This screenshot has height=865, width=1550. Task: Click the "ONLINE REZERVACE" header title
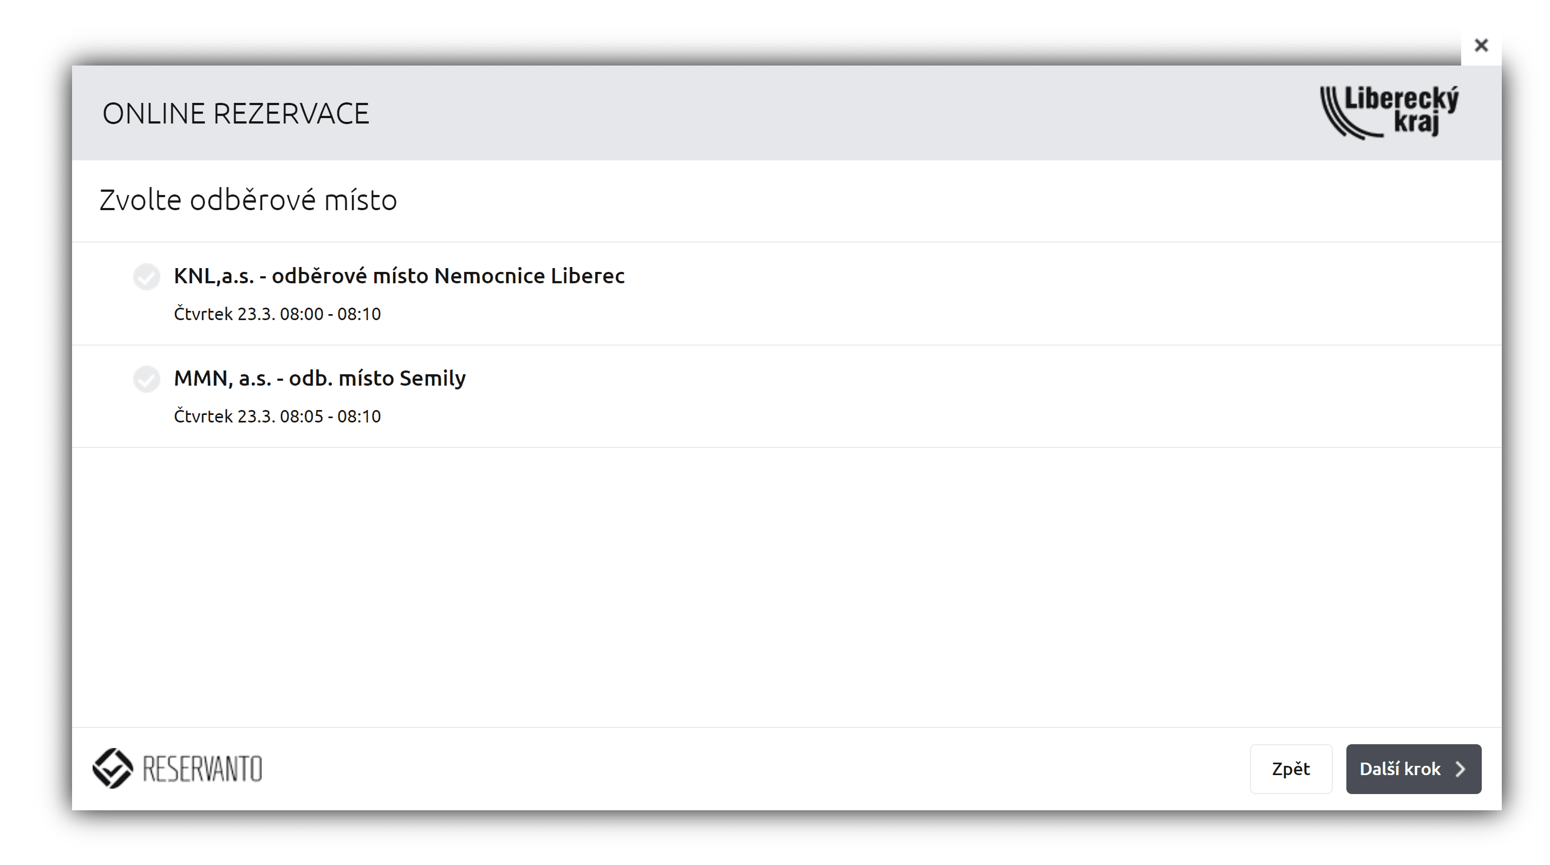tap(235, 114)
